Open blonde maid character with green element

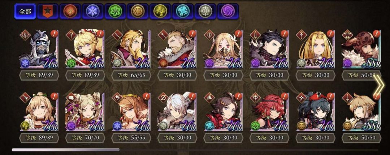(85, 49)
